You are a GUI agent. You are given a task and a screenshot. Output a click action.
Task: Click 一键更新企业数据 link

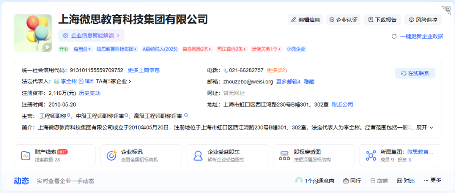[x=422, y=36]
